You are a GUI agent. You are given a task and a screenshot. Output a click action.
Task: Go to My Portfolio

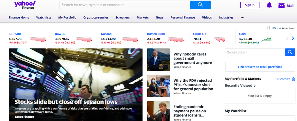coord(67,18)
